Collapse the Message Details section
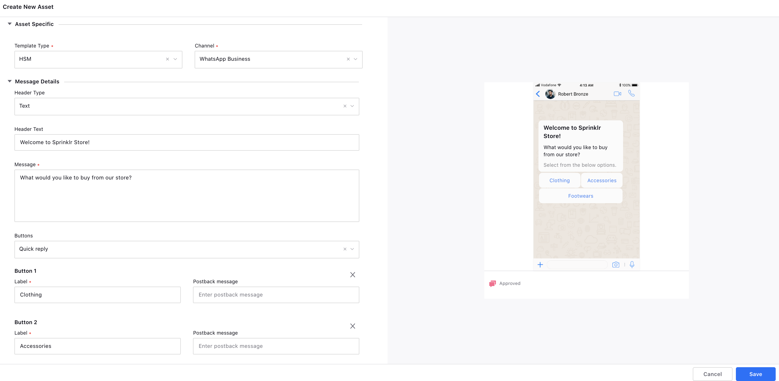The height and width of the screenshot is (381, 779). (10, 81)
